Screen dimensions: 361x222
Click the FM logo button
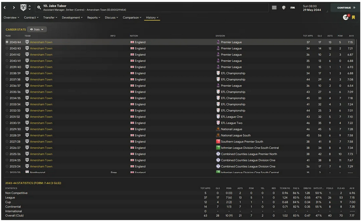tap(293, 7)
